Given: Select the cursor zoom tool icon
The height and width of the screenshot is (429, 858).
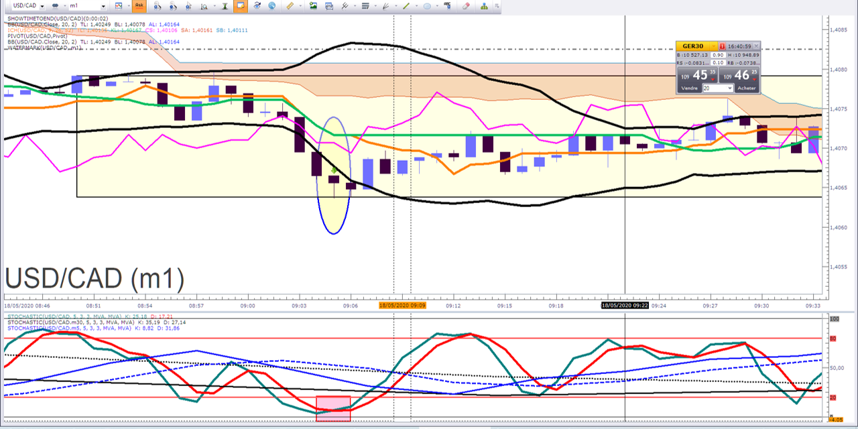Looking at the screenshot, I should pos(189,6).
